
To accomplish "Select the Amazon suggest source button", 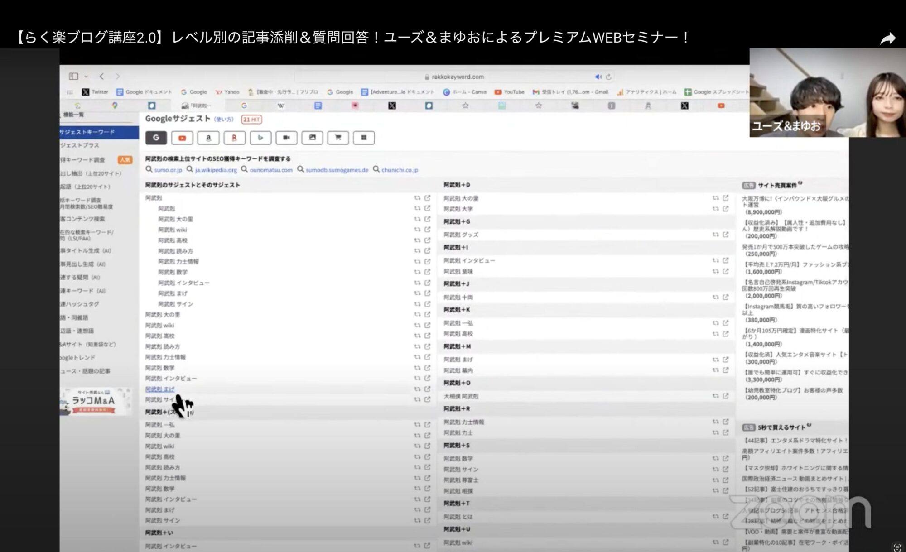I will [x=208, y=138].
